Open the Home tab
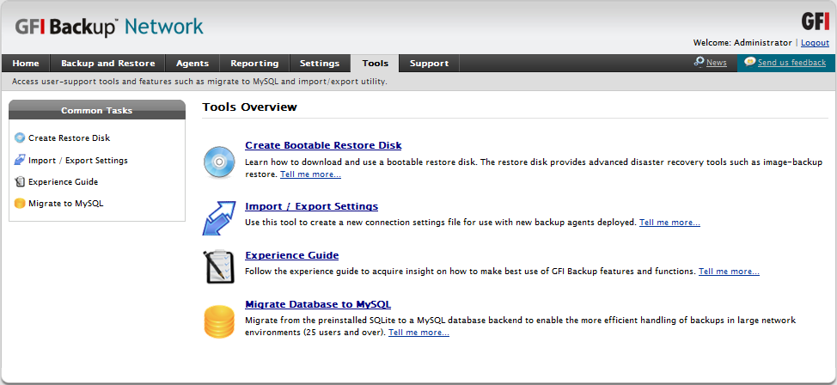Image resolution: width=837 pixels, height=385 pixels. click(26, 63)
